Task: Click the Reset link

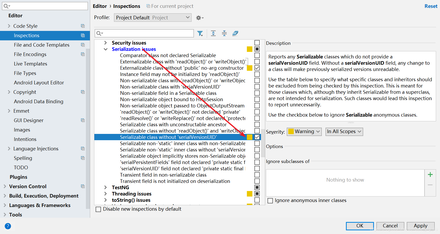Action: pyautogui.click(x=431, y=6)
